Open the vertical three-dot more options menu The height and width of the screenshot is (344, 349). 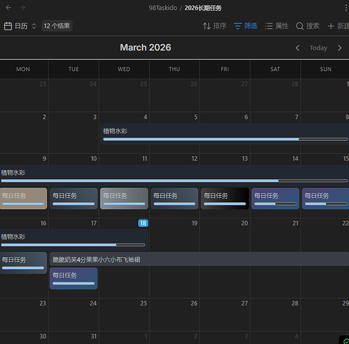tap(346, 8)
